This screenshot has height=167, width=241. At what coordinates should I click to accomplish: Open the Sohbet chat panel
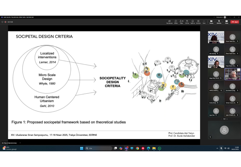[176, 22]
